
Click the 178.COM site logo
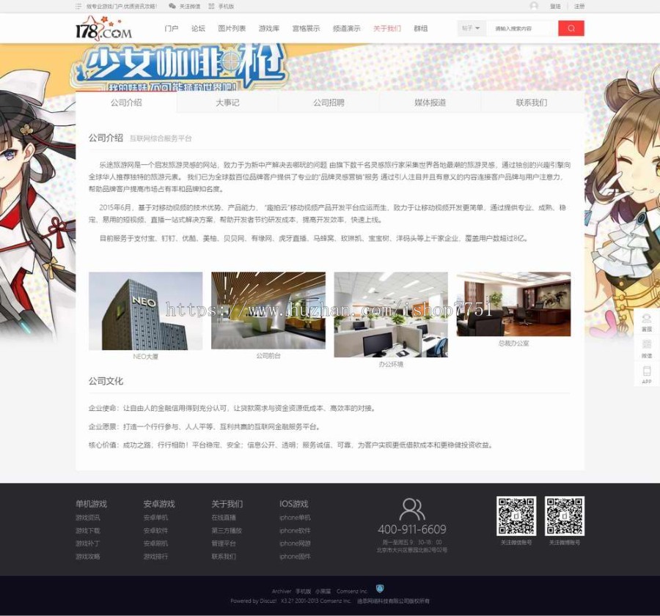tap(103, 28)
